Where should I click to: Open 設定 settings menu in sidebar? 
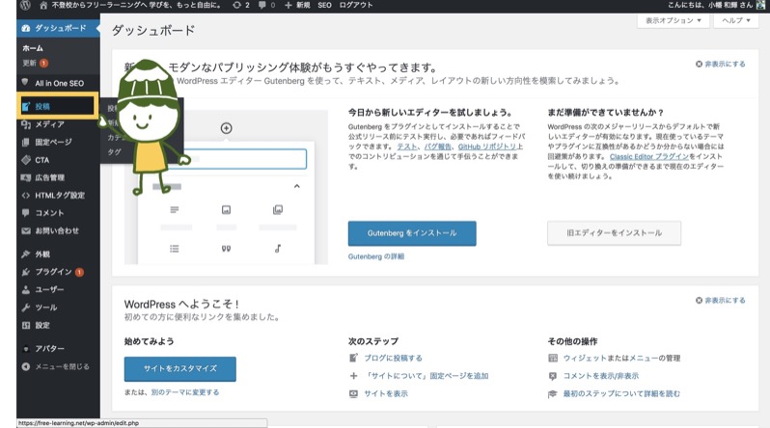click(x=58, y=325)
